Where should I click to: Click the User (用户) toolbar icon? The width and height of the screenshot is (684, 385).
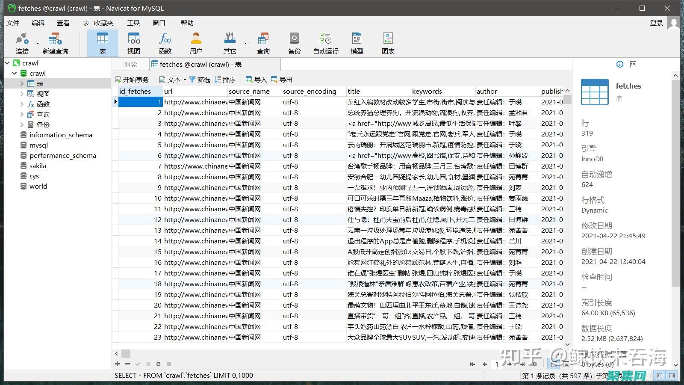(x=196, y=43)
